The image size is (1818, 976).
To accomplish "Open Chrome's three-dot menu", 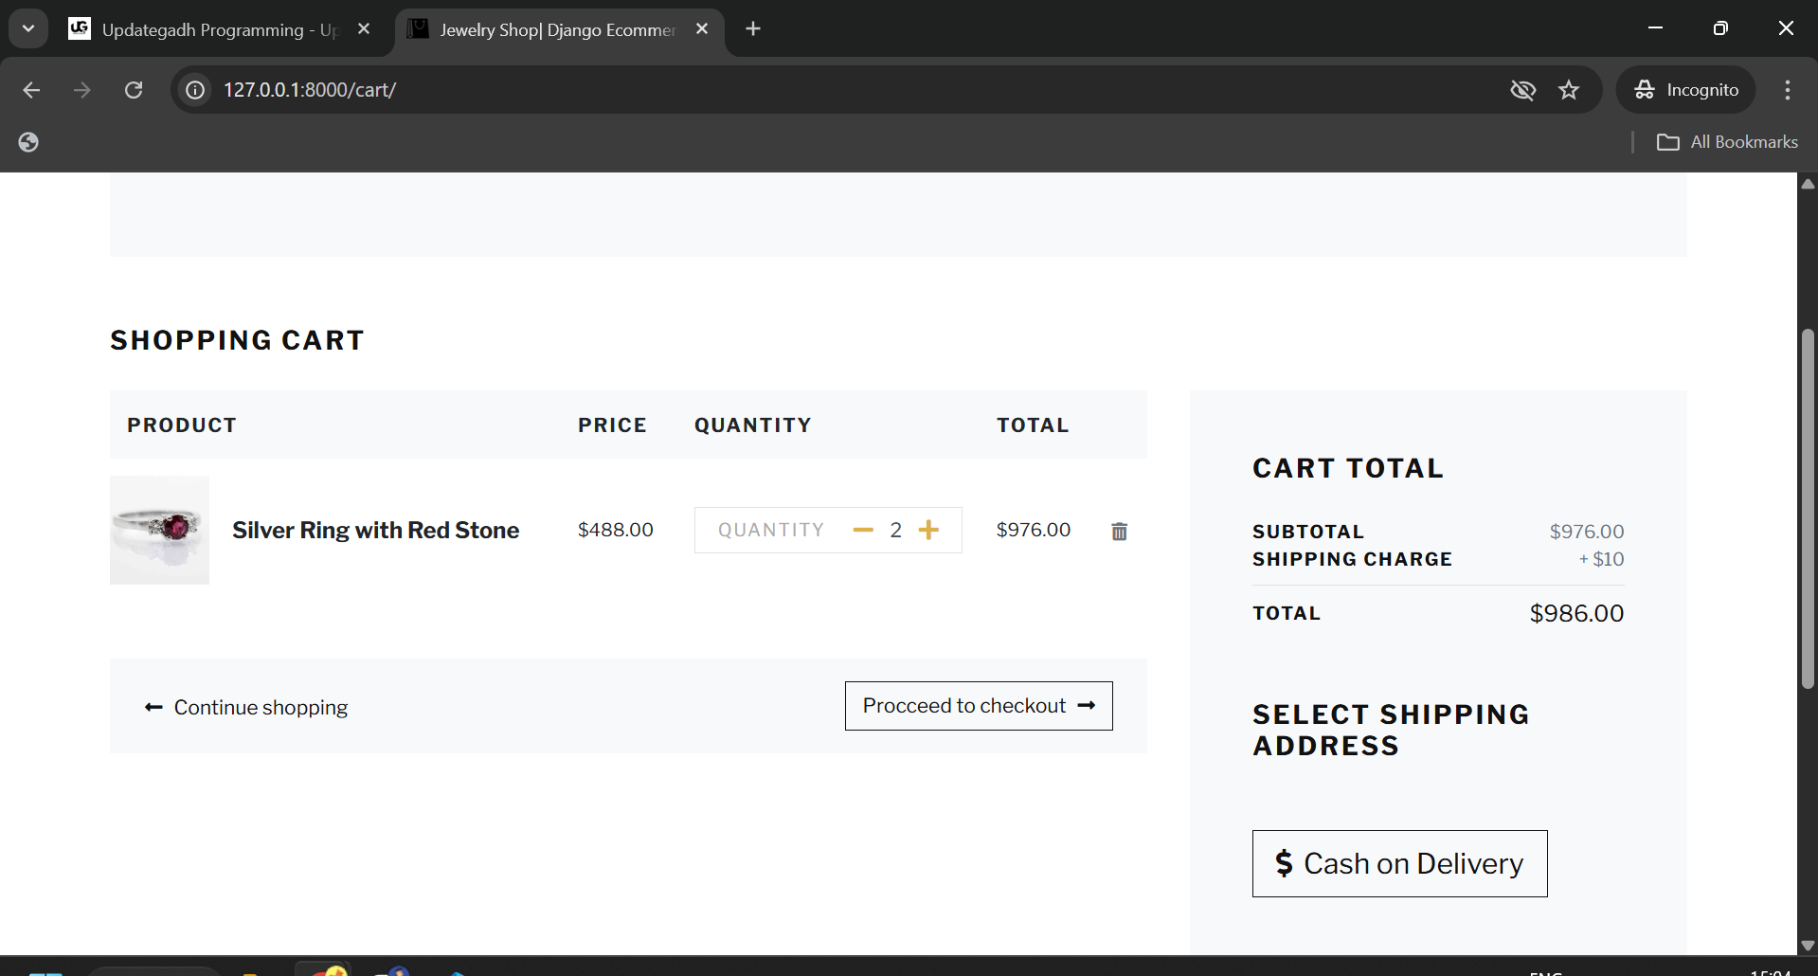I will coord(1787,90).
